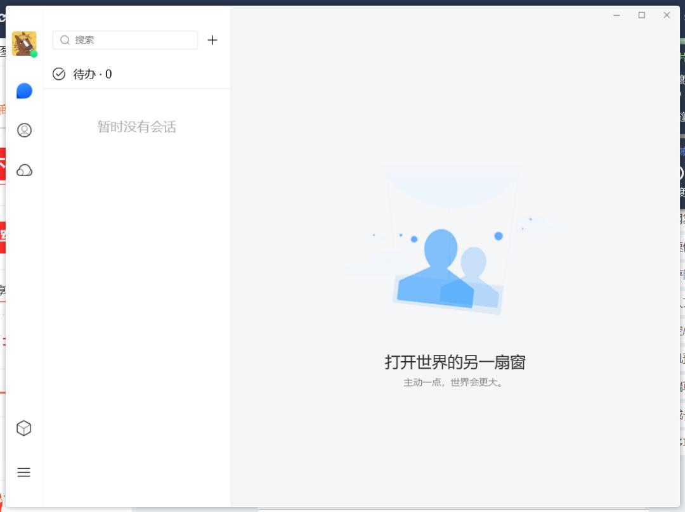Viewport: 685px width, 512px height.
Task: Click the 待办 checkmark circle icon
Action: click(x=58, y=74)
